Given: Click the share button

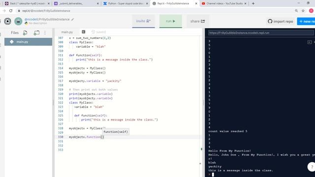Looking at the screenshot, I should click(197, 21).
